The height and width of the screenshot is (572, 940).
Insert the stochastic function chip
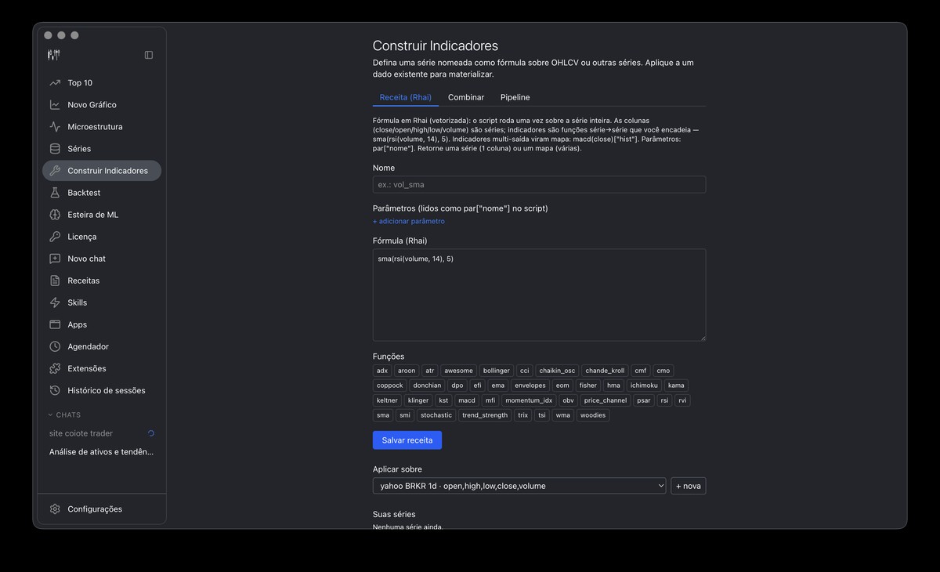(x=436, y=415)
